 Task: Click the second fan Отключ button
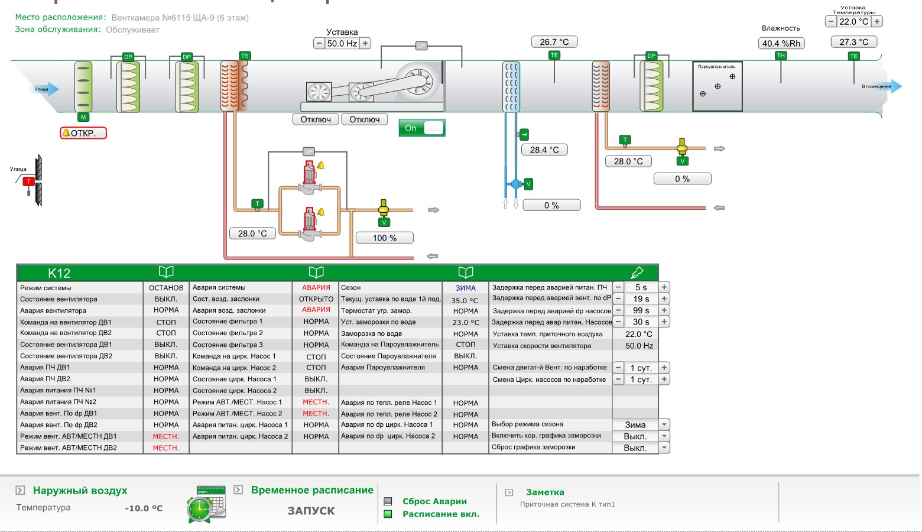pos(365,119)
